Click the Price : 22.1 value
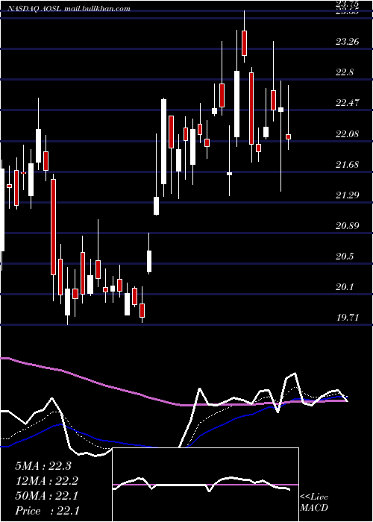 point(47,511)
